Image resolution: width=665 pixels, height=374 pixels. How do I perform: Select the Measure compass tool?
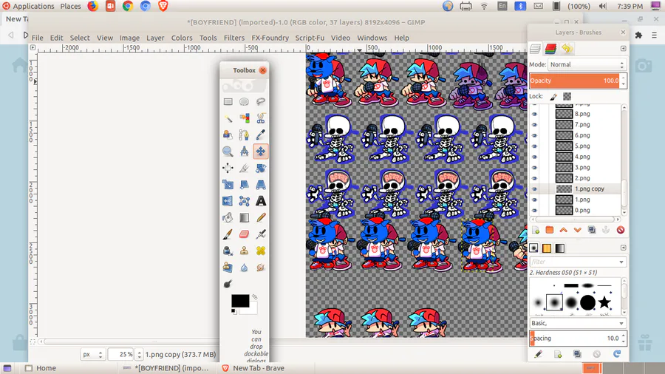[244, 152]
